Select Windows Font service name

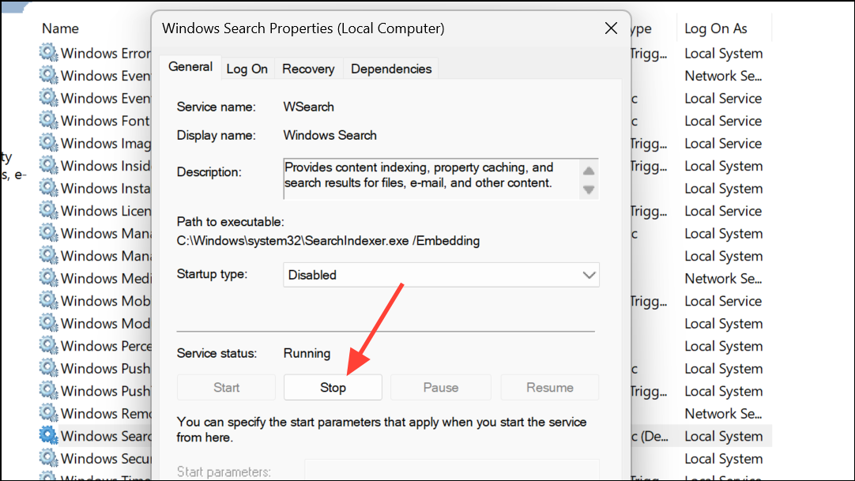click(x=105, y=120)
